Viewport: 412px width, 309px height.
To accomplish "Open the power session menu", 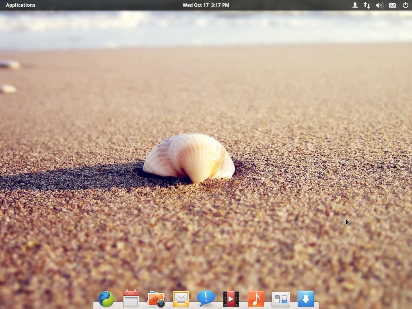I will click(406, 5).
